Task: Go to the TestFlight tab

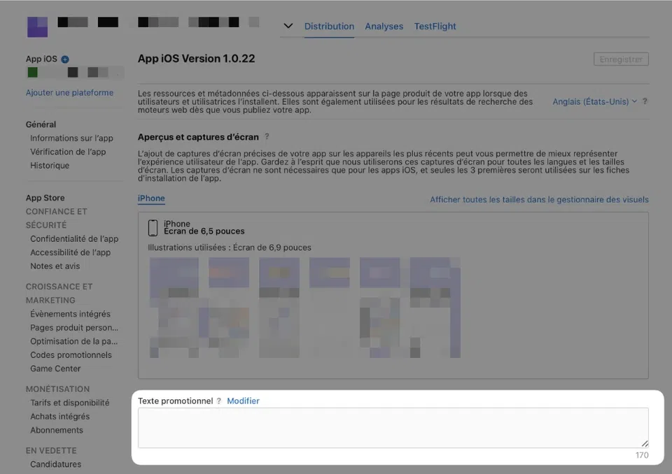Action: coord(435,26)
